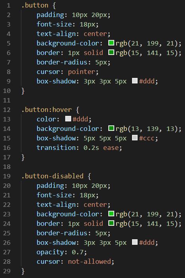Click the closing brace on line 10
The width and height of the screenshot is (185, 278).
[23, 91]
